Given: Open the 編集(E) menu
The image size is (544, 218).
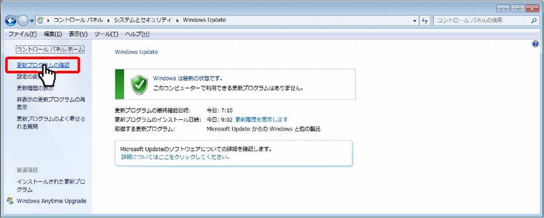Looking at the screenshot, I should click(x=53, y=34).
